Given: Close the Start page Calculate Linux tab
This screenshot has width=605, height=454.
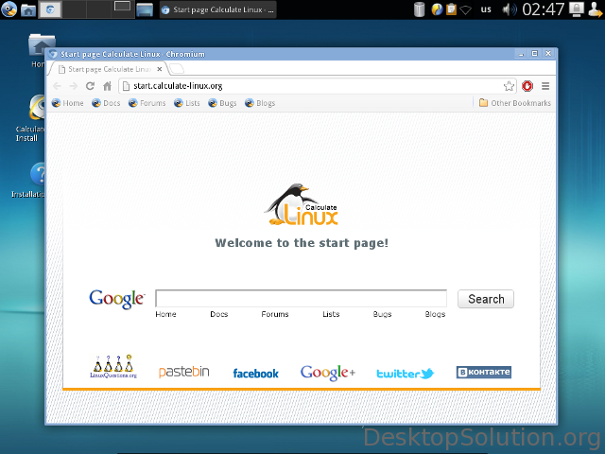Looking at the screenshot, I should pyautogui.click(x=160, y=69).
